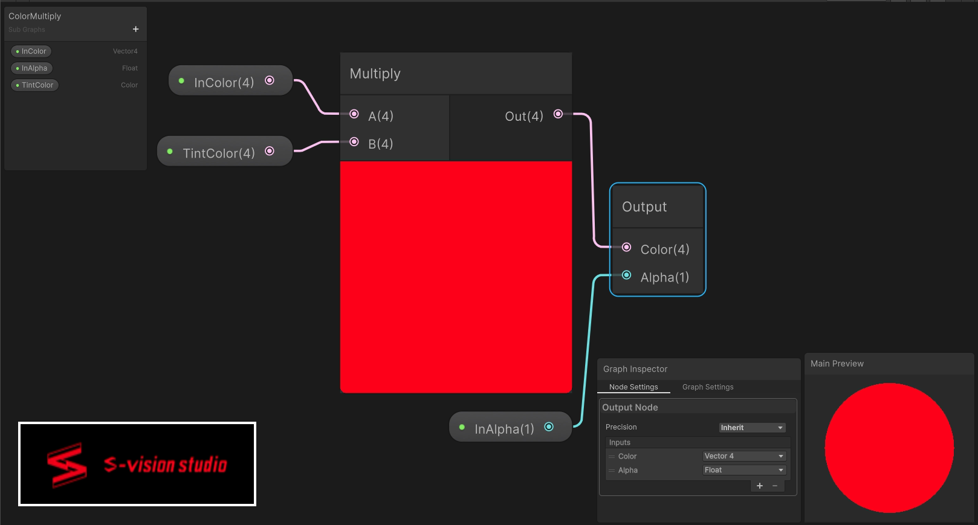Screen dimensions: 978x525
Task: Grab the Alpha input row reorder handle
Action: (612, 470)
